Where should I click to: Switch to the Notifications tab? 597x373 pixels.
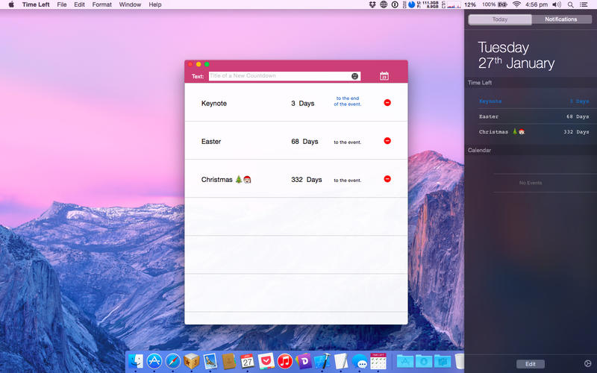[561, 19]
